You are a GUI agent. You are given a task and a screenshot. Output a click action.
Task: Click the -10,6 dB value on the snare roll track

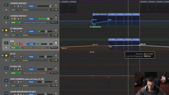click(x=54, y=85)
